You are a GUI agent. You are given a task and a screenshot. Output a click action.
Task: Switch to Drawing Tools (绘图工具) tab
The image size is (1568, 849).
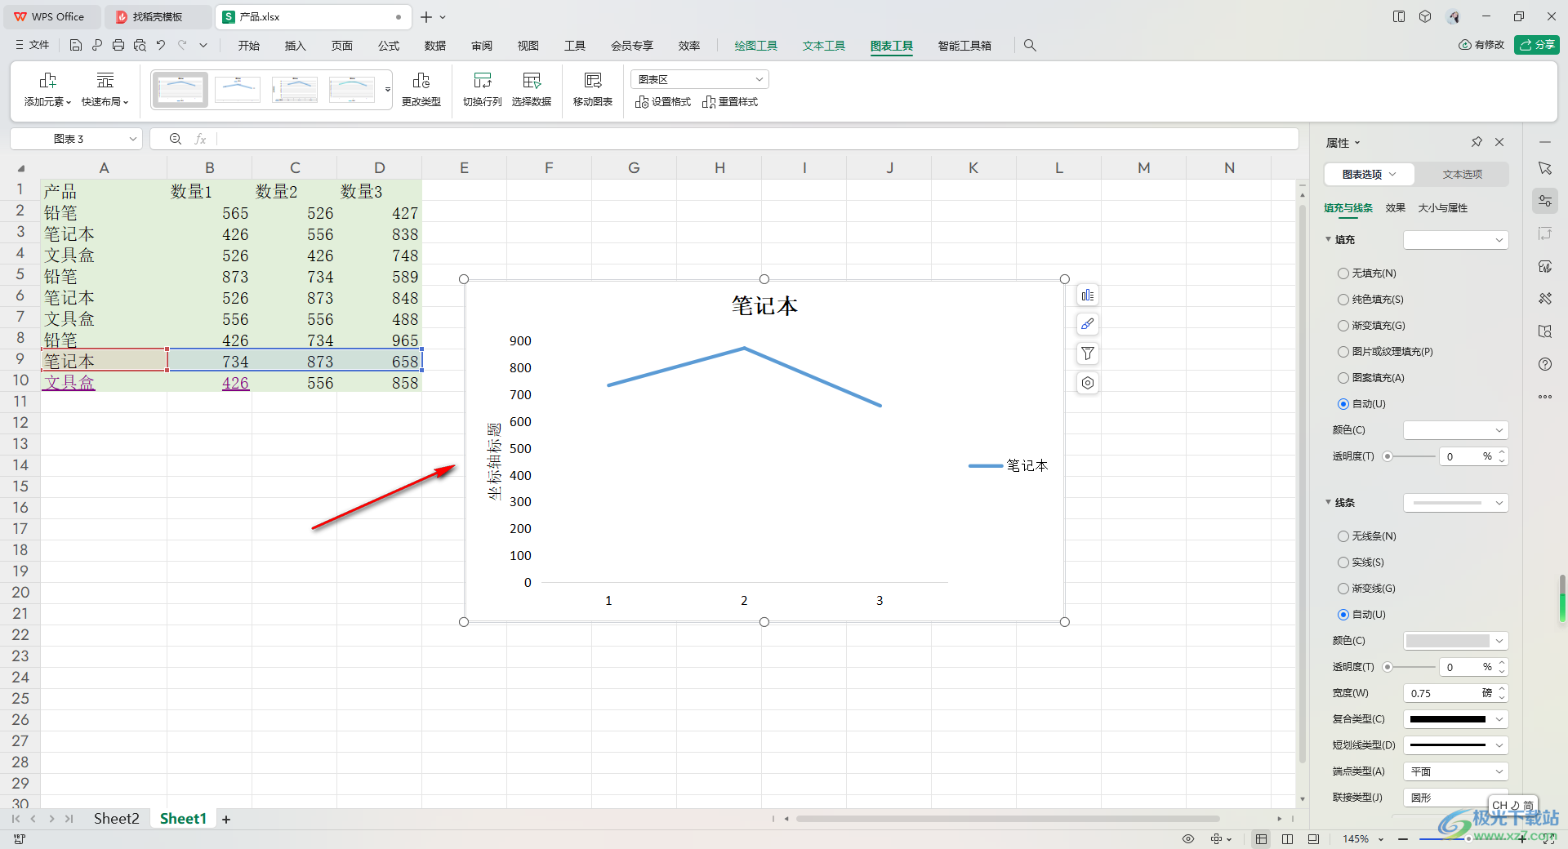756,46
